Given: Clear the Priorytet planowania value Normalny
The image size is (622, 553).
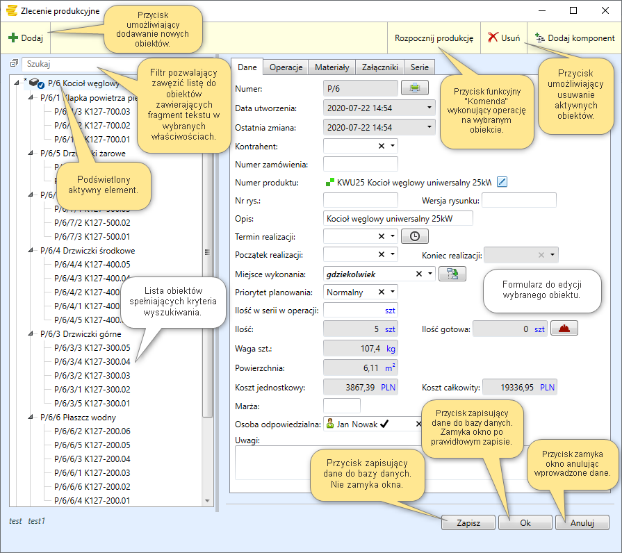Looking at the screenshot, I should [x=381, y=292].
